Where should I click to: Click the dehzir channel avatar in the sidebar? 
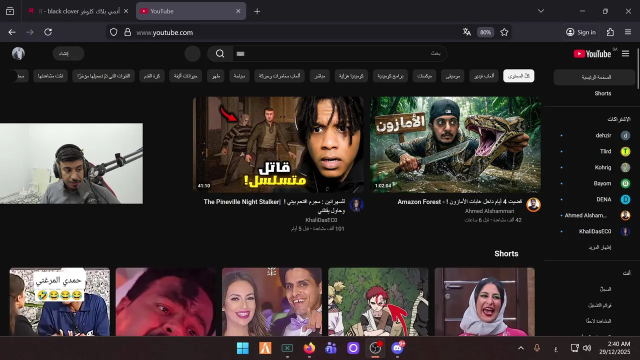coord(625,135)
